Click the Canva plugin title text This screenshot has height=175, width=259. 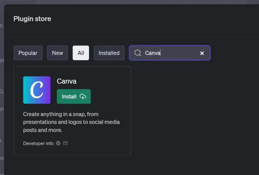click(67, 81)
